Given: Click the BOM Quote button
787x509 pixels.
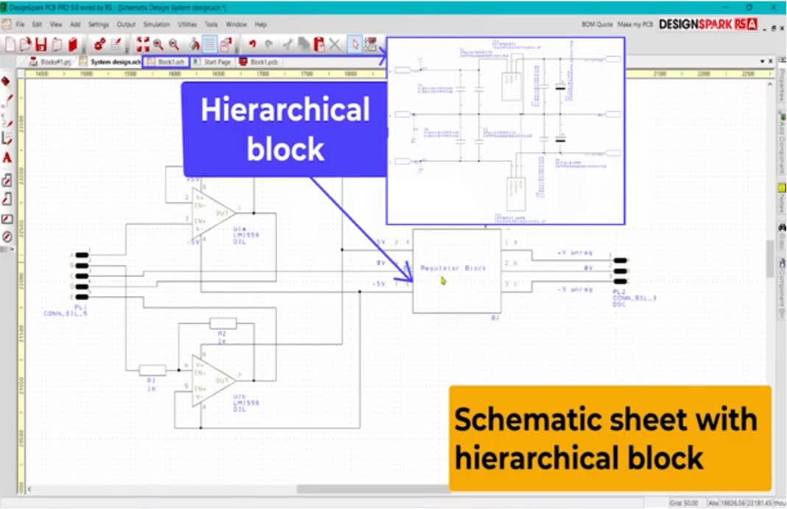Looking at the screenshot, I should point(597,24).
